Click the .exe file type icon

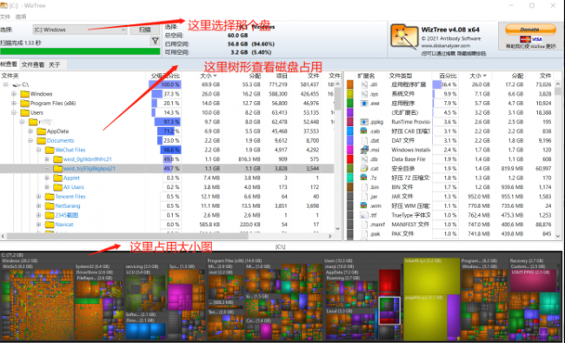coord(364,104)
